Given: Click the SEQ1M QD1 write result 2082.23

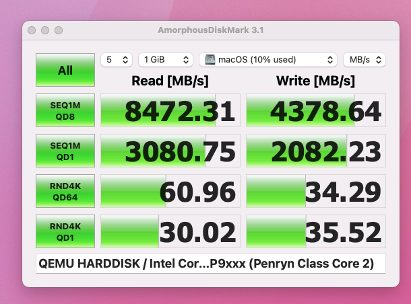Looking at the screenshot, I should 316,151.
